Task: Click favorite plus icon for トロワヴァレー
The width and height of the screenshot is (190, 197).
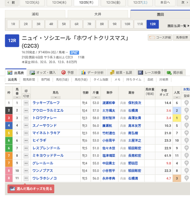Action: 186,118
